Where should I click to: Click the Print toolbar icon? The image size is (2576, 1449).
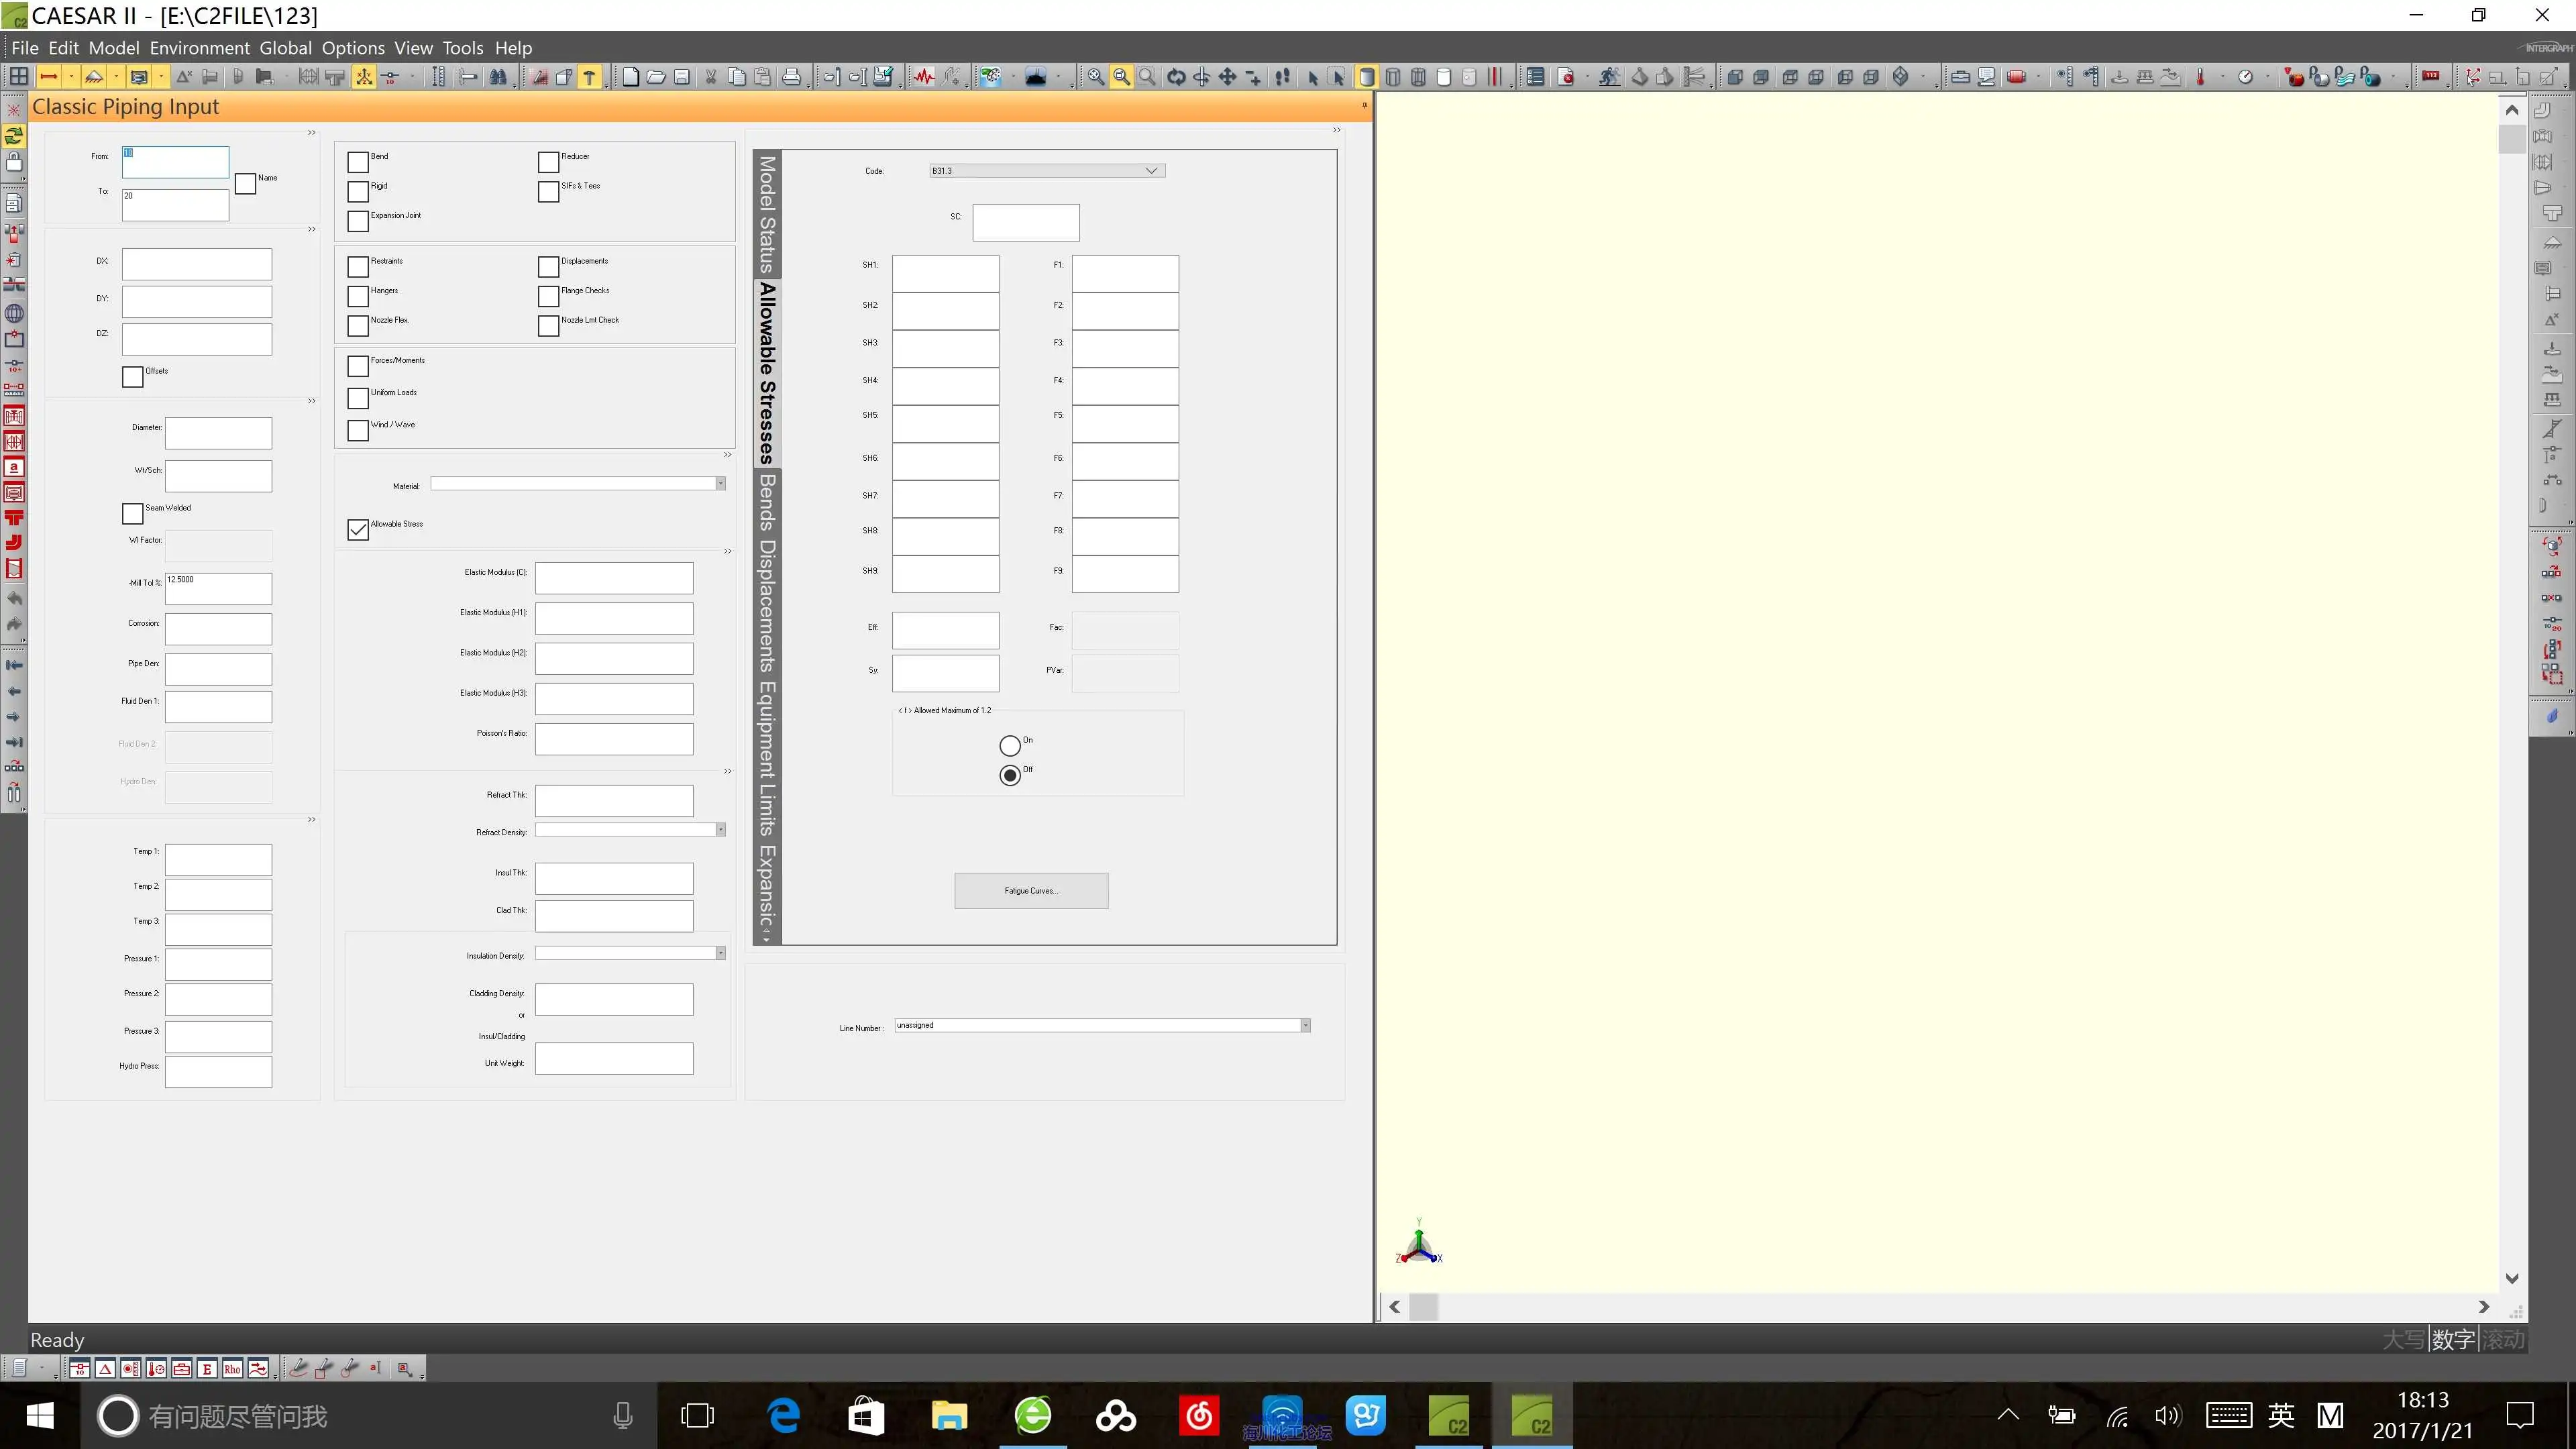click(791, 77)
